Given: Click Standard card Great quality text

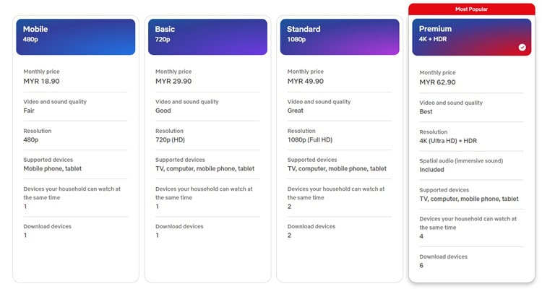Looking at the screenshot, I should tap(295, 111).
